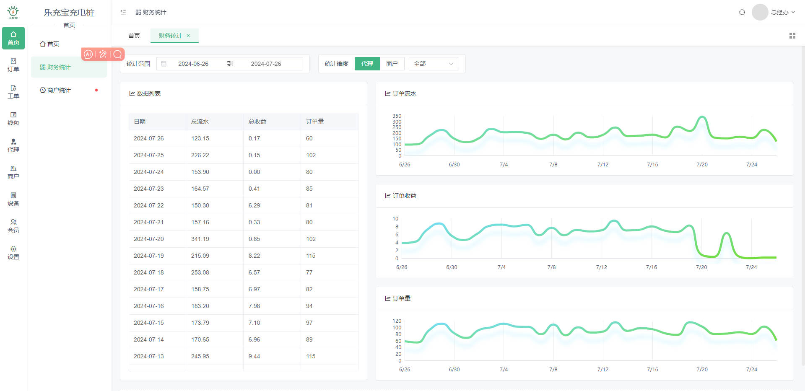Open the 代理 agents sidebar section
The height and width of the screenshot is (391, 805).
pos(13,145)
